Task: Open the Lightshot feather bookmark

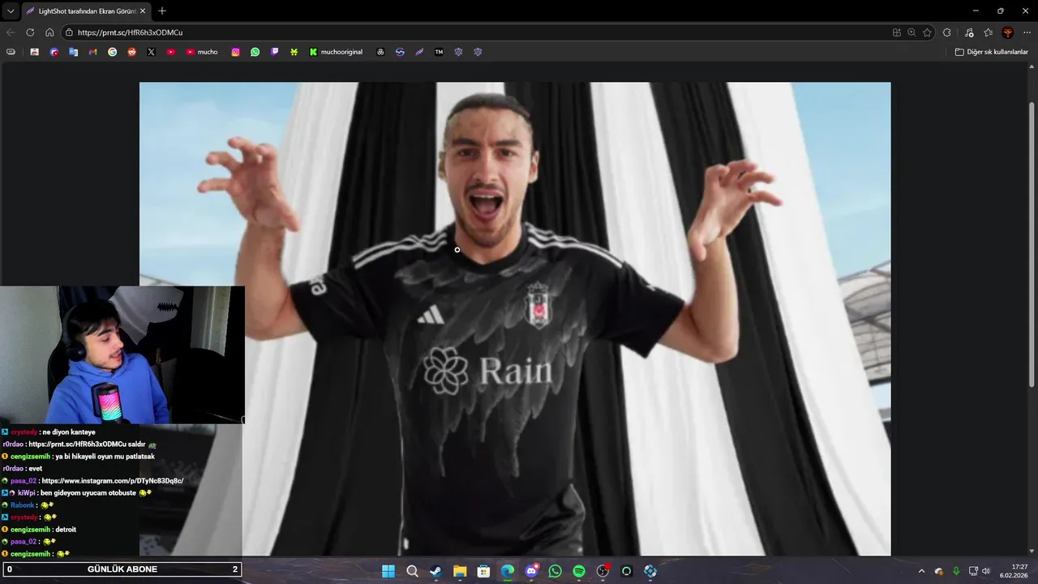Action: (x=419, y=52)
